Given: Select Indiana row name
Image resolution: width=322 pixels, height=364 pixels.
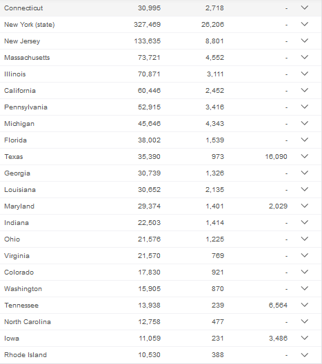Looking at the screenshot, I should tap(17, 223).
